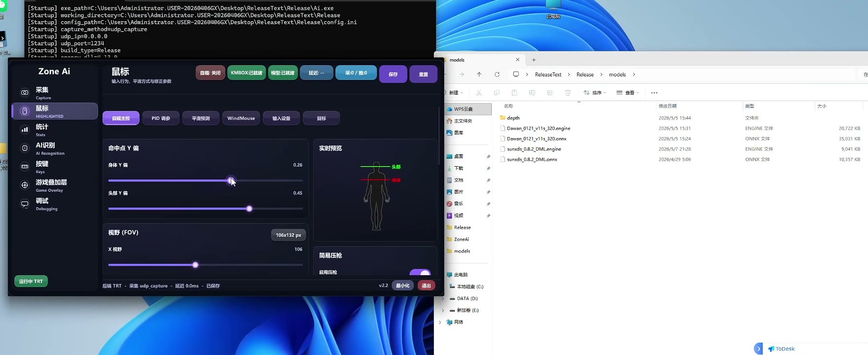Click the forward arrow in Explorer navigation
The width and height of the screenshot is (868, 355).
point(462,74)
